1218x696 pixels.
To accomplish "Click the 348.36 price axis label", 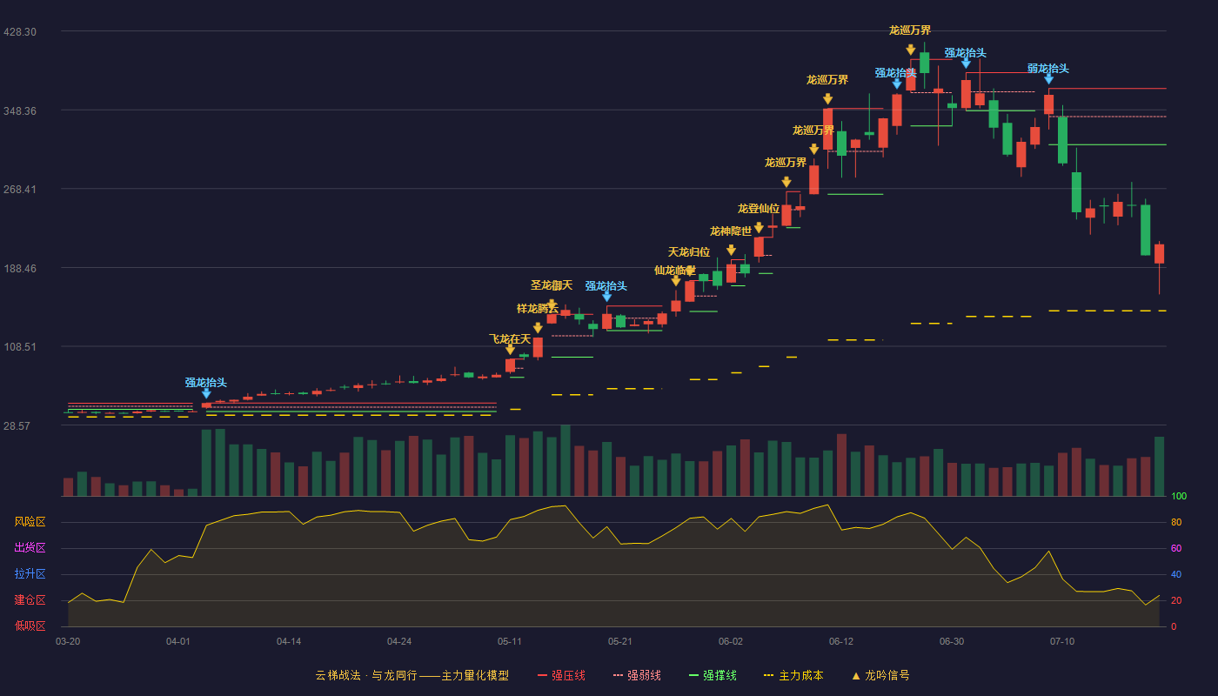I will (x=20, y=110).
